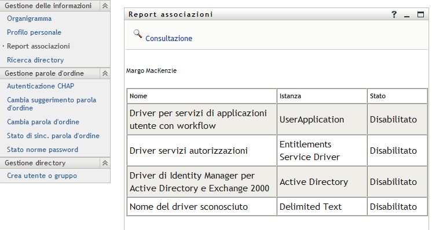The width and height of the screenshot is (432, 230).
Task: Open Stato norme password
Action: 42,150
